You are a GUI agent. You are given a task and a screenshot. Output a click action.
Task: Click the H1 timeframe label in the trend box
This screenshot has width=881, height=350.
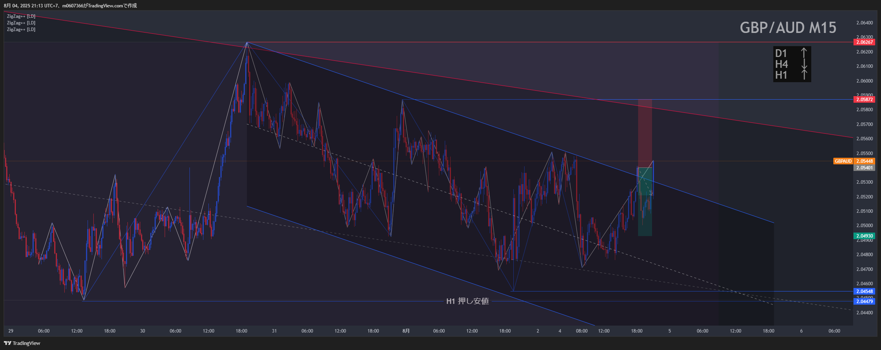point(781,75)
